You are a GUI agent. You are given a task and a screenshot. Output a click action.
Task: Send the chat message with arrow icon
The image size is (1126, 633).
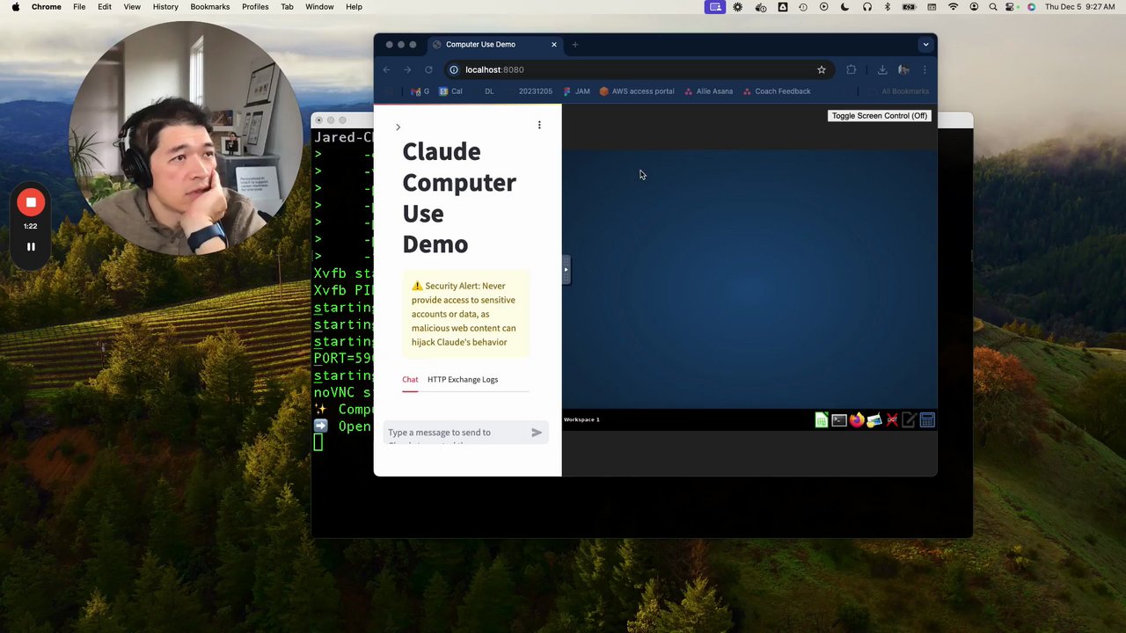537,433
